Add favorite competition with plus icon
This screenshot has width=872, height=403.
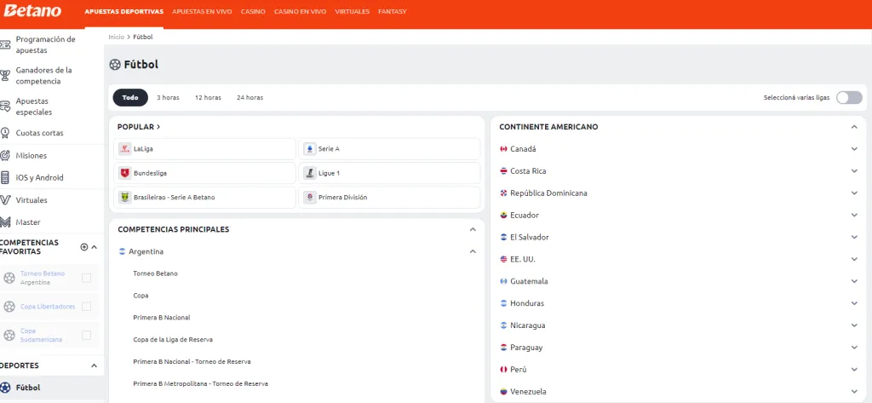tap(83, 247)
